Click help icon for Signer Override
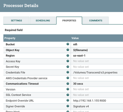The width and height of the screenshot is (123, 112). point(68,106)
